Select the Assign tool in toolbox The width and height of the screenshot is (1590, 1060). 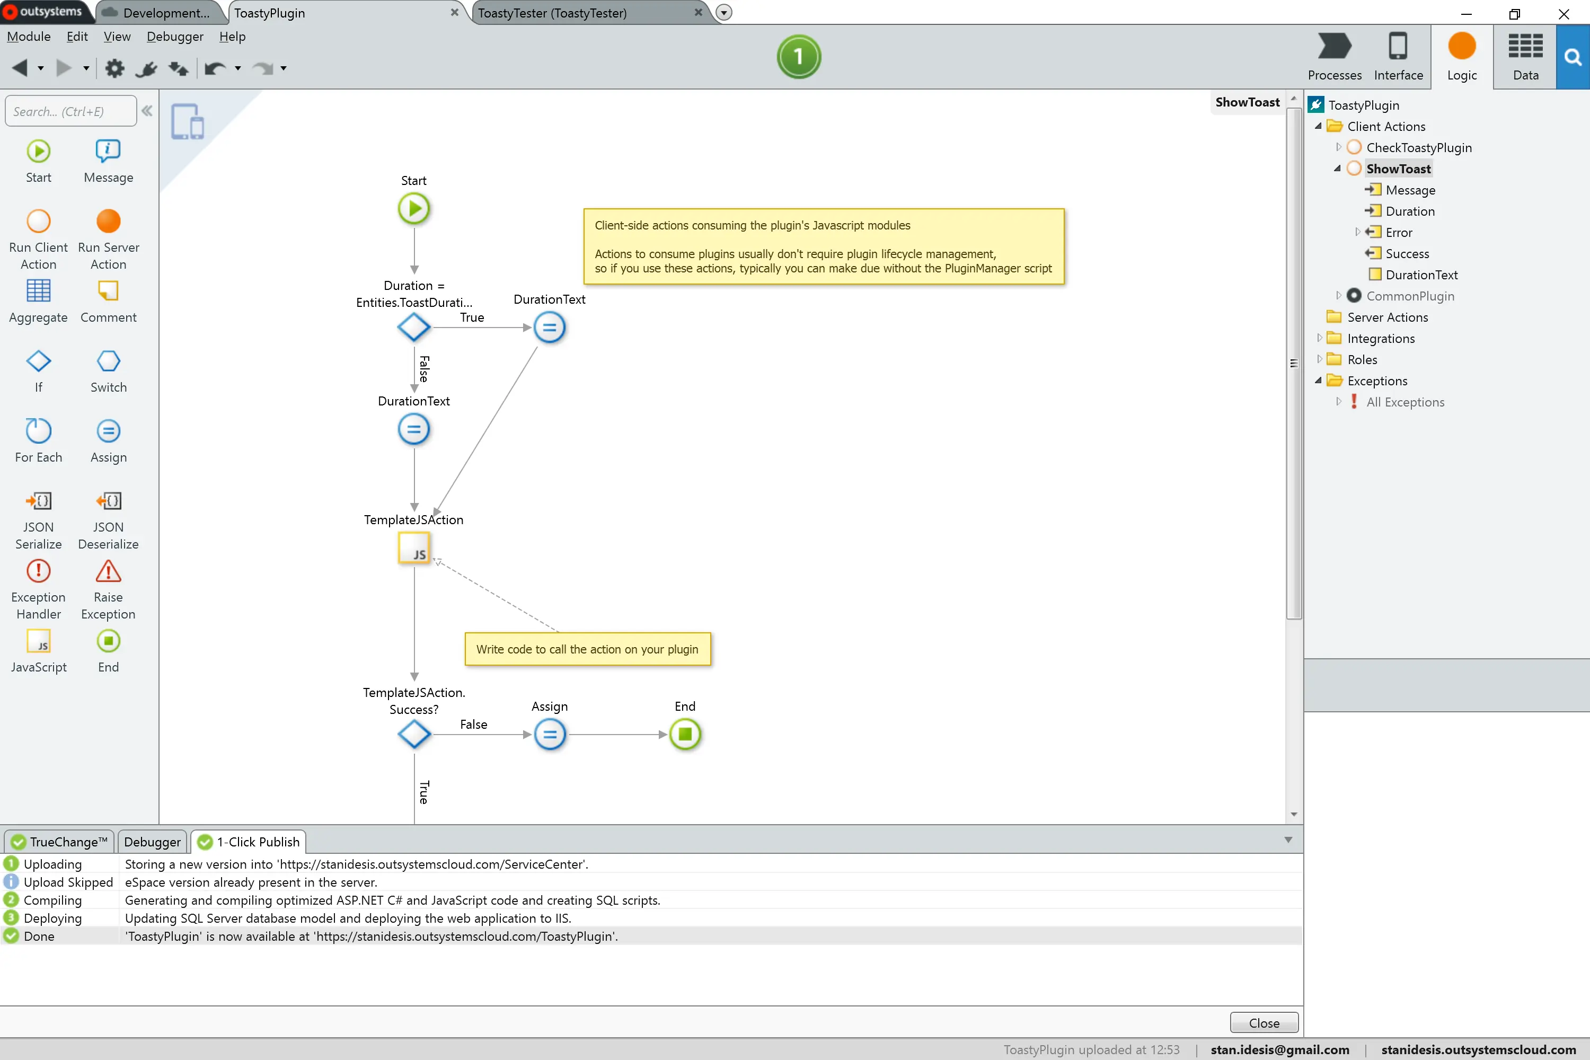(108, 441)
